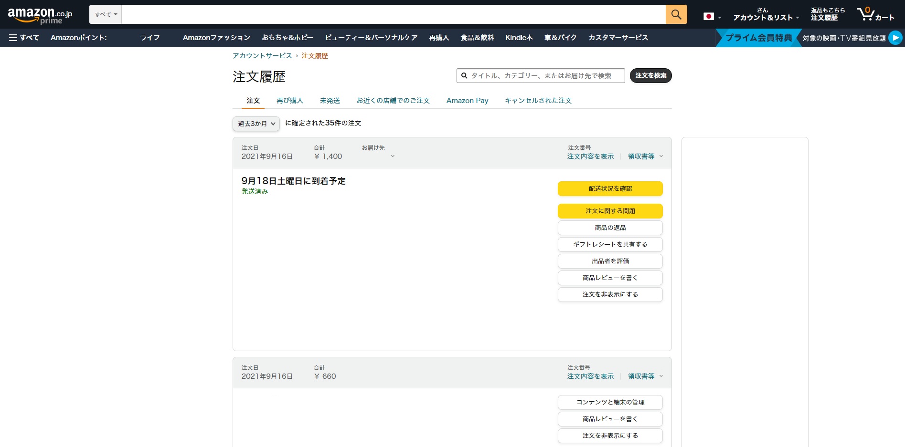
Task: Open 再購入 nav link
Action: pos(439,38)
